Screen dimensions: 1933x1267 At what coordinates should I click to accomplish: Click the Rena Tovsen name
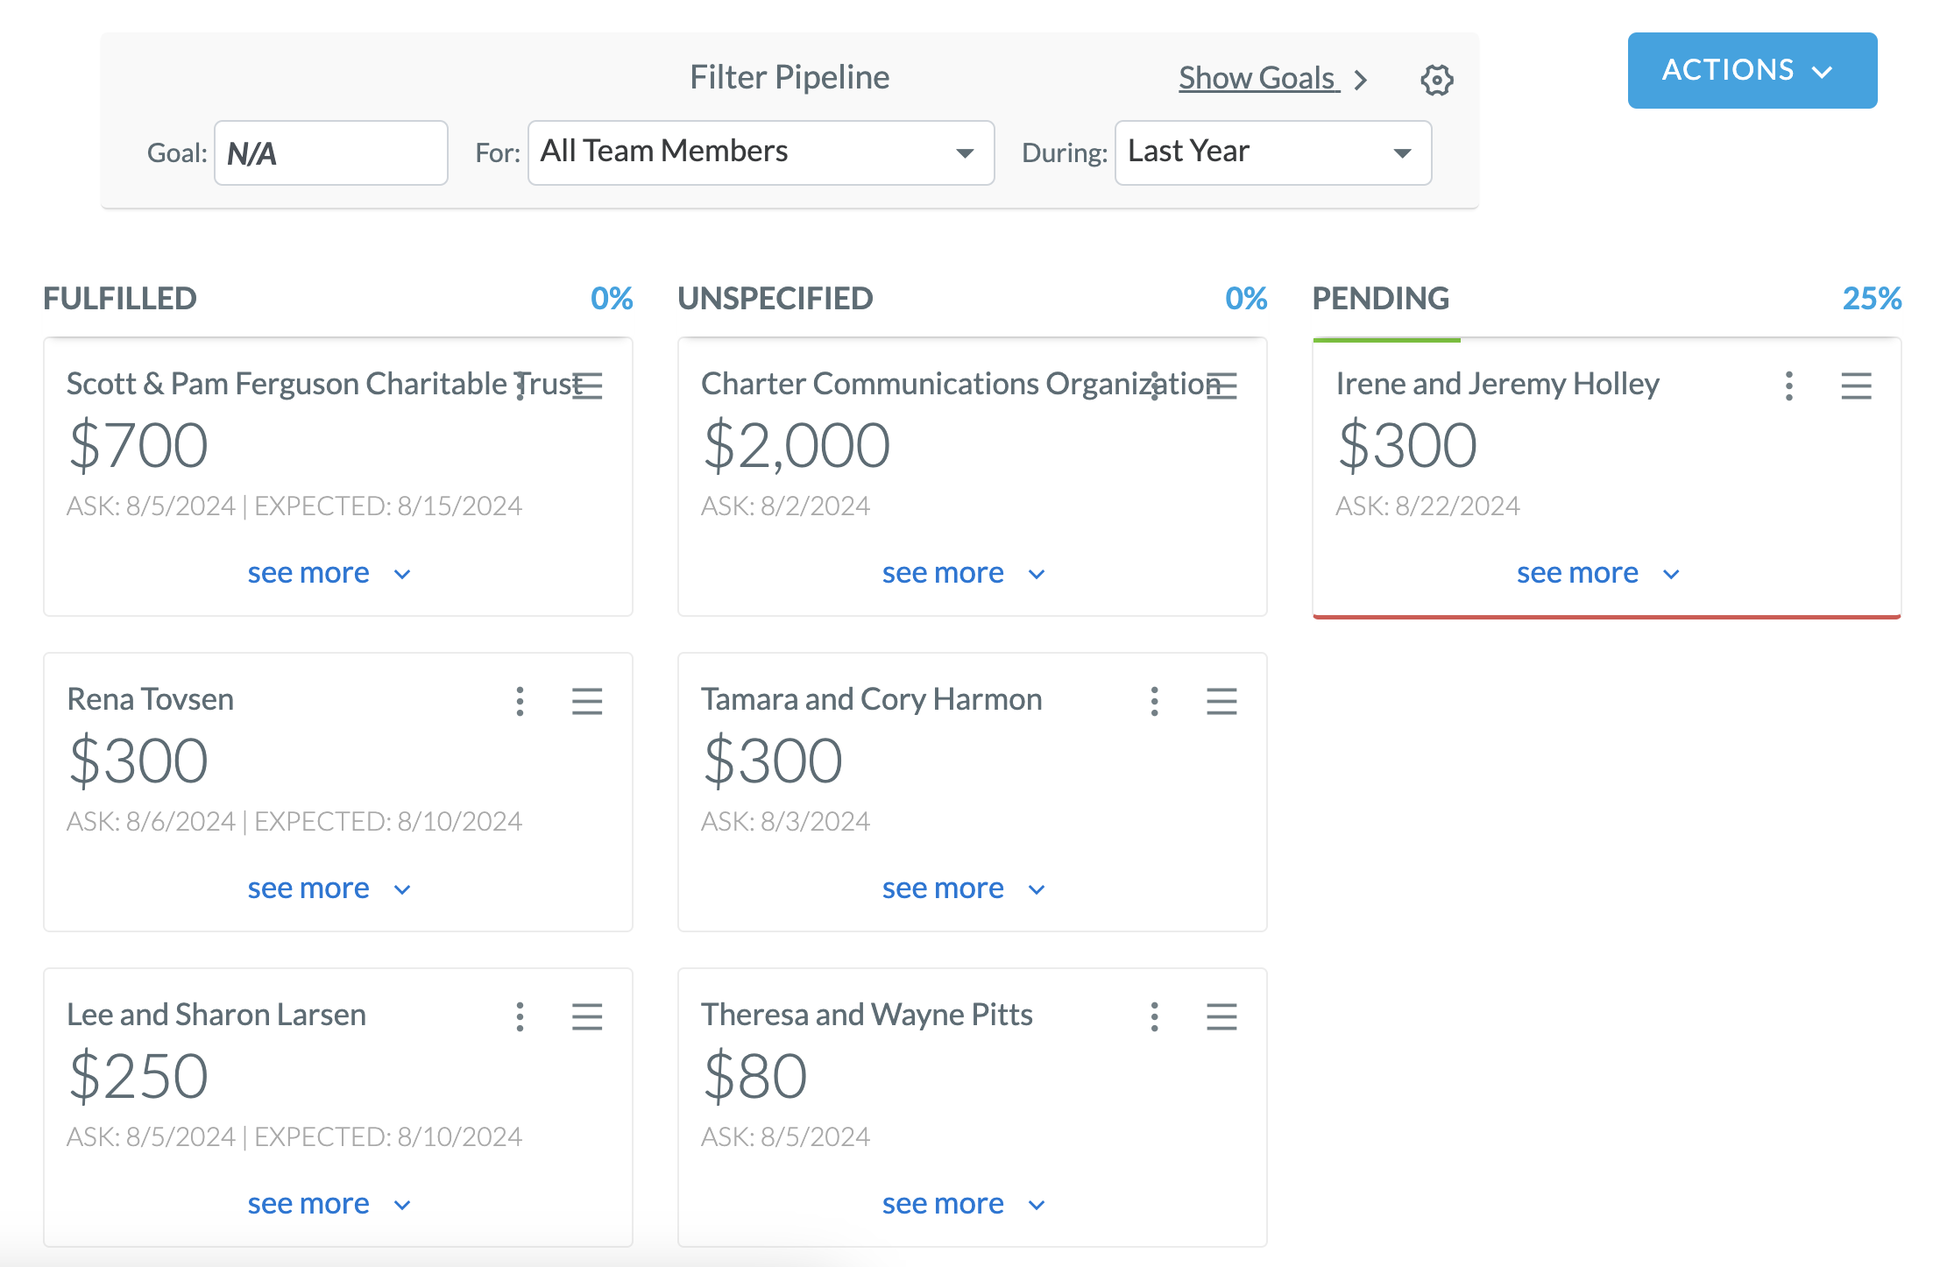pyautogui.click(x=151, y=699)
